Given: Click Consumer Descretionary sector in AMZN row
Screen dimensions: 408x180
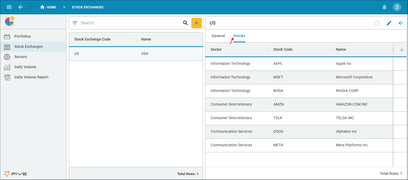Looking at the screenshot, I should [231, 104].
